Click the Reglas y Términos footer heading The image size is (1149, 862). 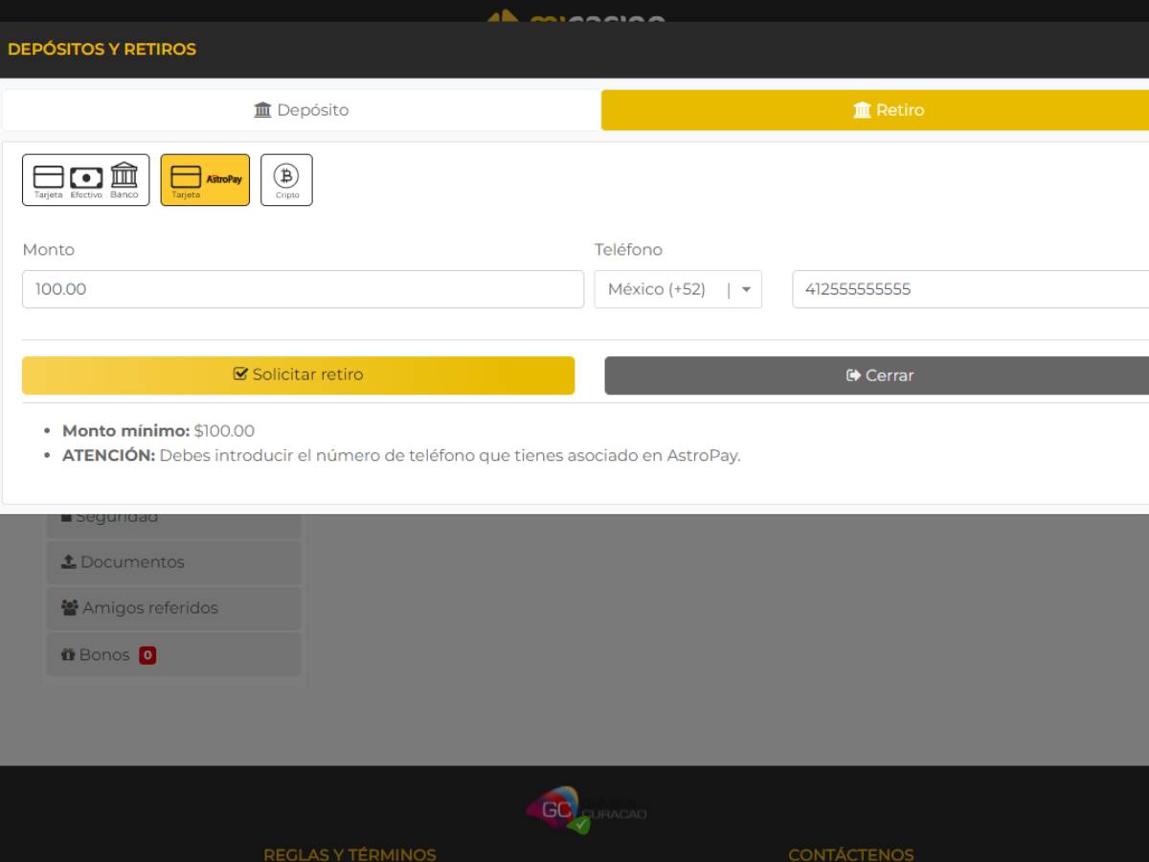pyautogui.click(x=349, y=853)
